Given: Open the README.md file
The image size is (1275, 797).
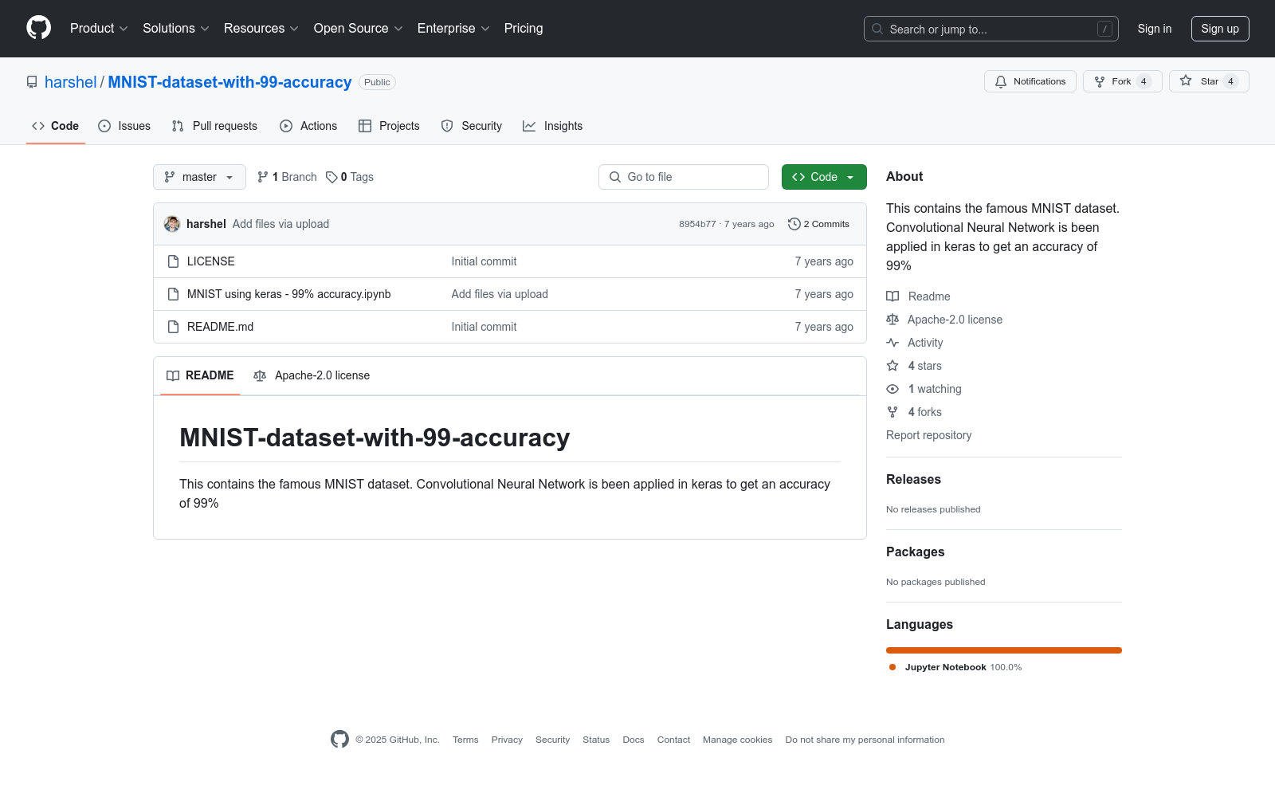Looking at the screenshot, I should pos(221,327).
